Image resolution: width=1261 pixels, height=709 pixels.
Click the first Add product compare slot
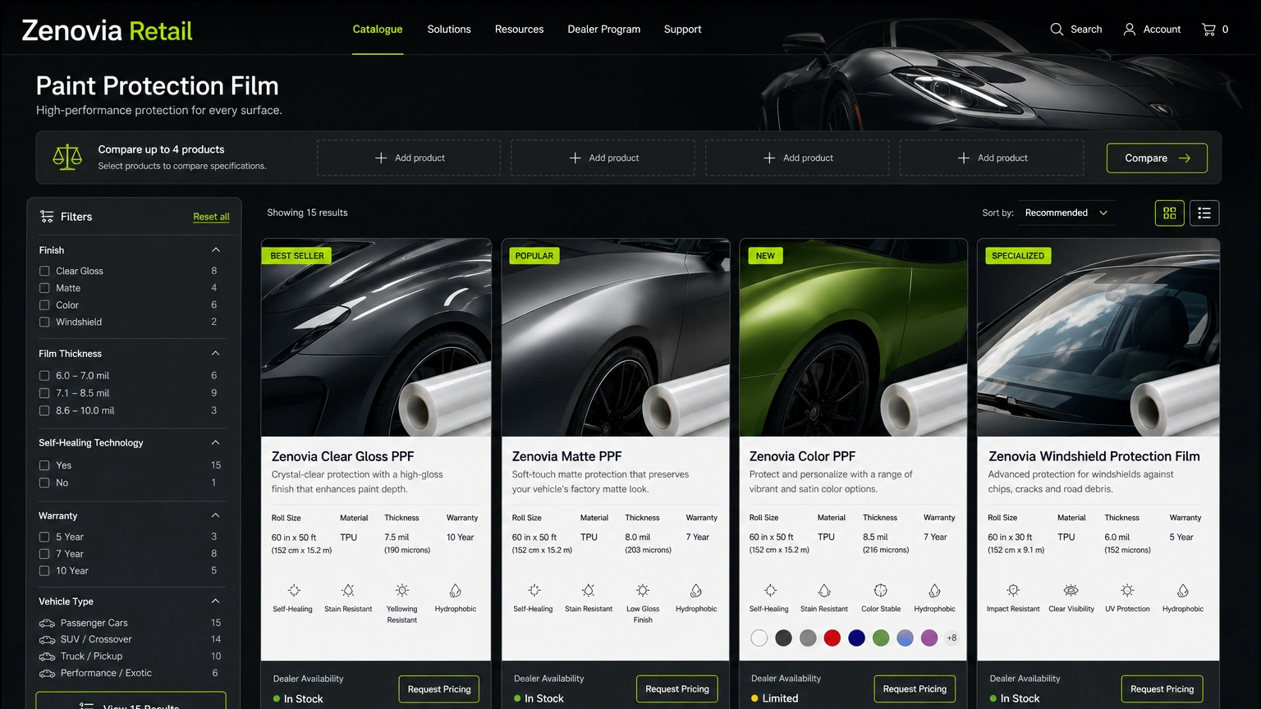[x=409, y=158]
